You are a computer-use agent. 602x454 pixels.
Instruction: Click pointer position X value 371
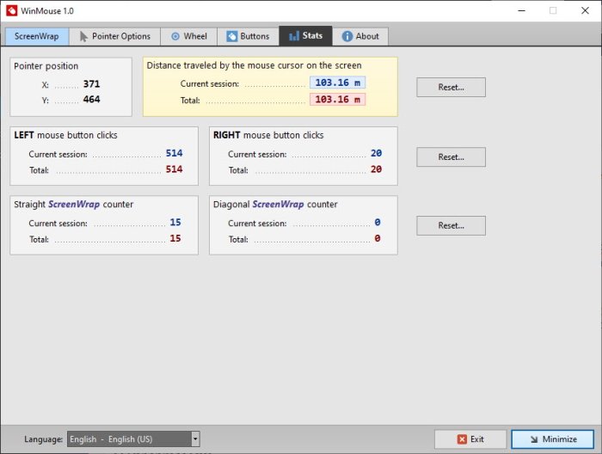click(91, 84)
